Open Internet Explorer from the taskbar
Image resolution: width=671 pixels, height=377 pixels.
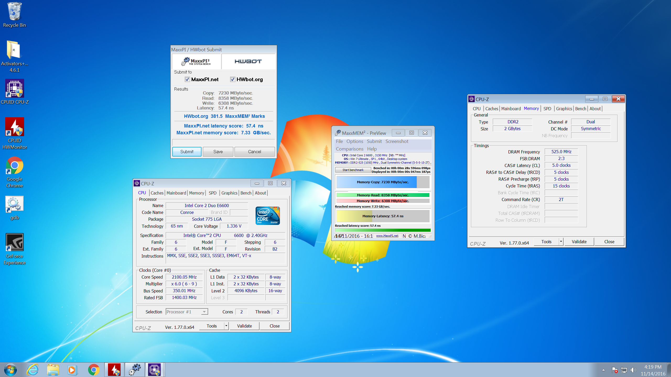coord(33,370)
